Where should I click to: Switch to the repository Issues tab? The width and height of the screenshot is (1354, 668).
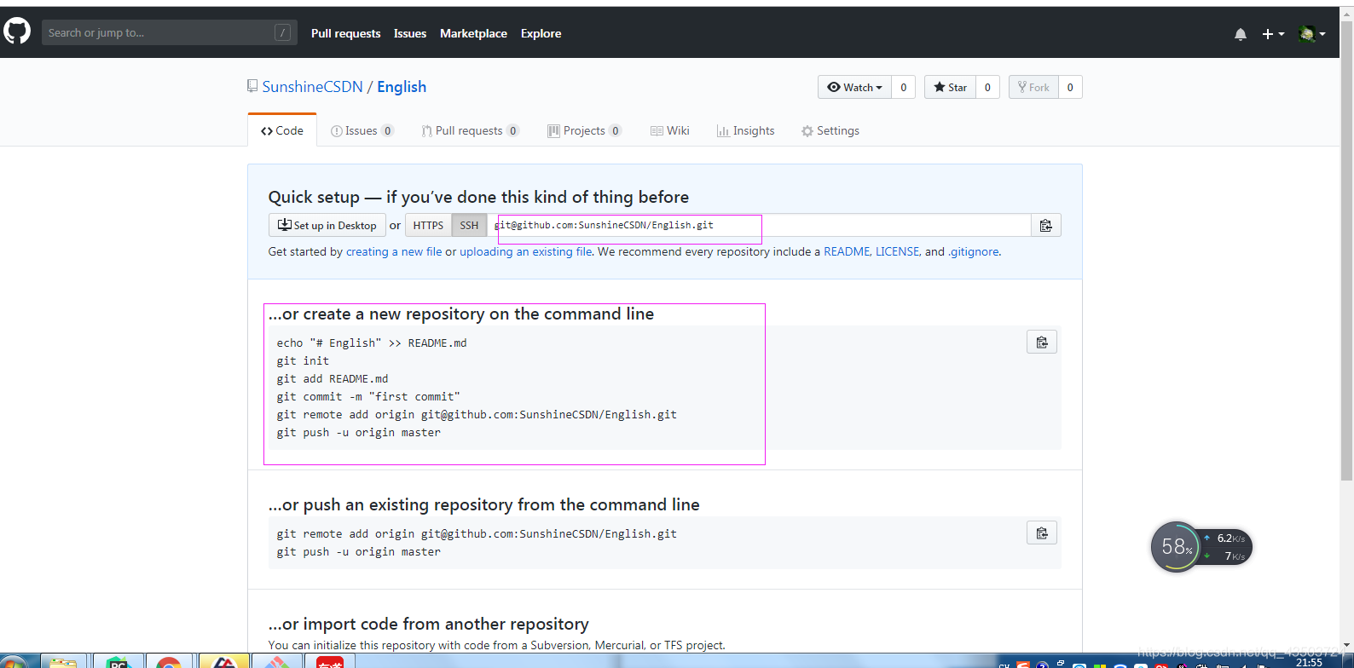tap(362, 130)
